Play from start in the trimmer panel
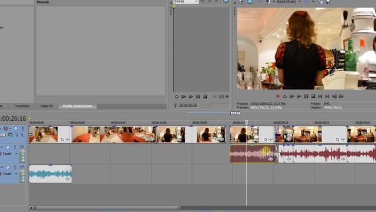This screenshot has height=212, width=376. pos(184,97)
